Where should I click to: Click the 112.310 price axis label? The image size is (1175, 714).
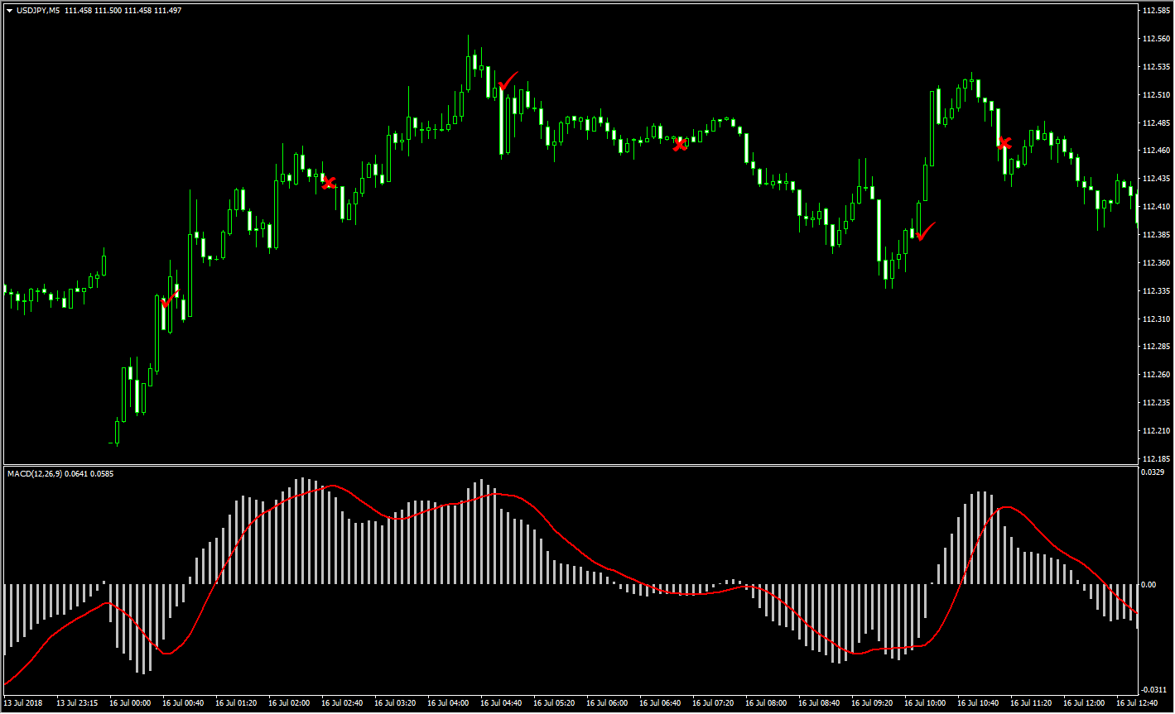click(x=1155, y=319)
